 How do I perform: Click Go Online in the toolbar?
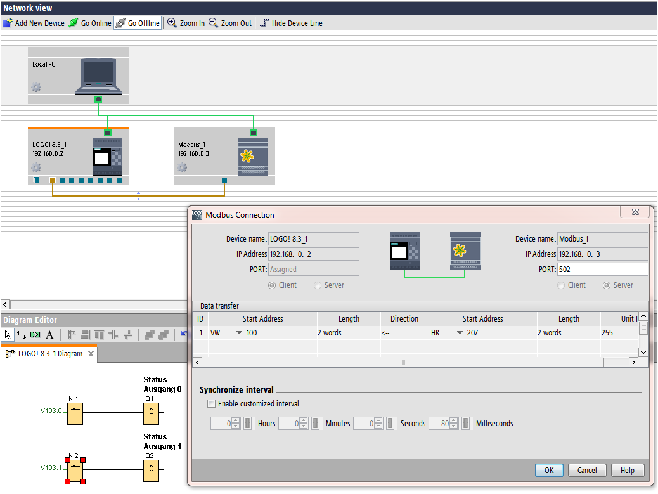[89, 23]
